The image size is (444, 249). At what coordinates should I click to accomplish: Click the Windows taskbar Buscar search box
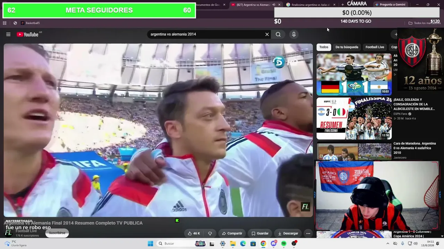click(181, 243)
